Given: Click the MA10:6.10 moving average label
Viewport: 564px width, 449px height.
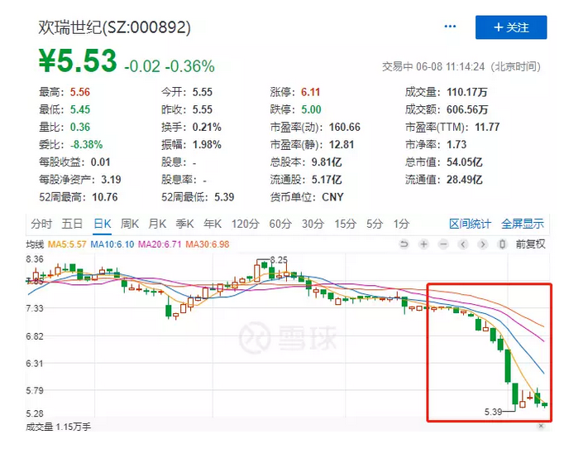Looking at the screenshot, I should tap(112, 244).
